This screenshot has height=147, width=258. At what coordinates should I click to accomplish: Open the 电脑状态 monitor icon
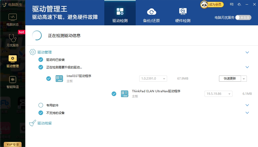(13, 17)
